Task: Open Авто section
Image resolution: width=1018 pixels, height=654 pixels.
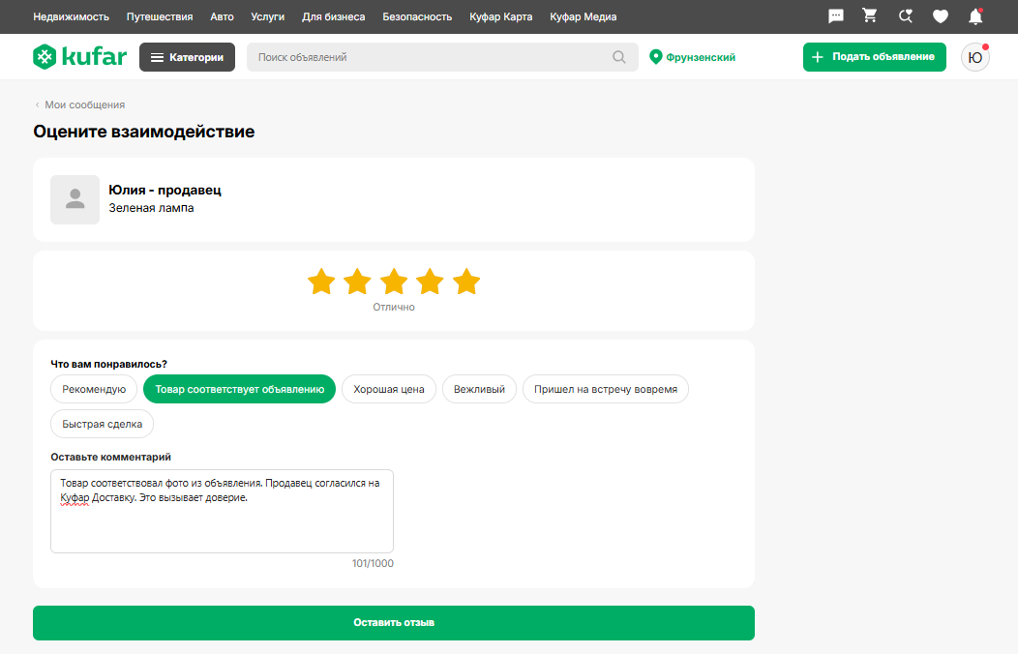Action: [x=222, y=16]
